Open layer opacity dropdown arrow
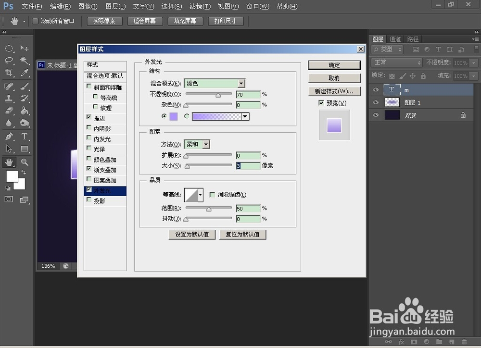Image resolution: width=481 pixels, height=348 pixels. pos(474,63)
